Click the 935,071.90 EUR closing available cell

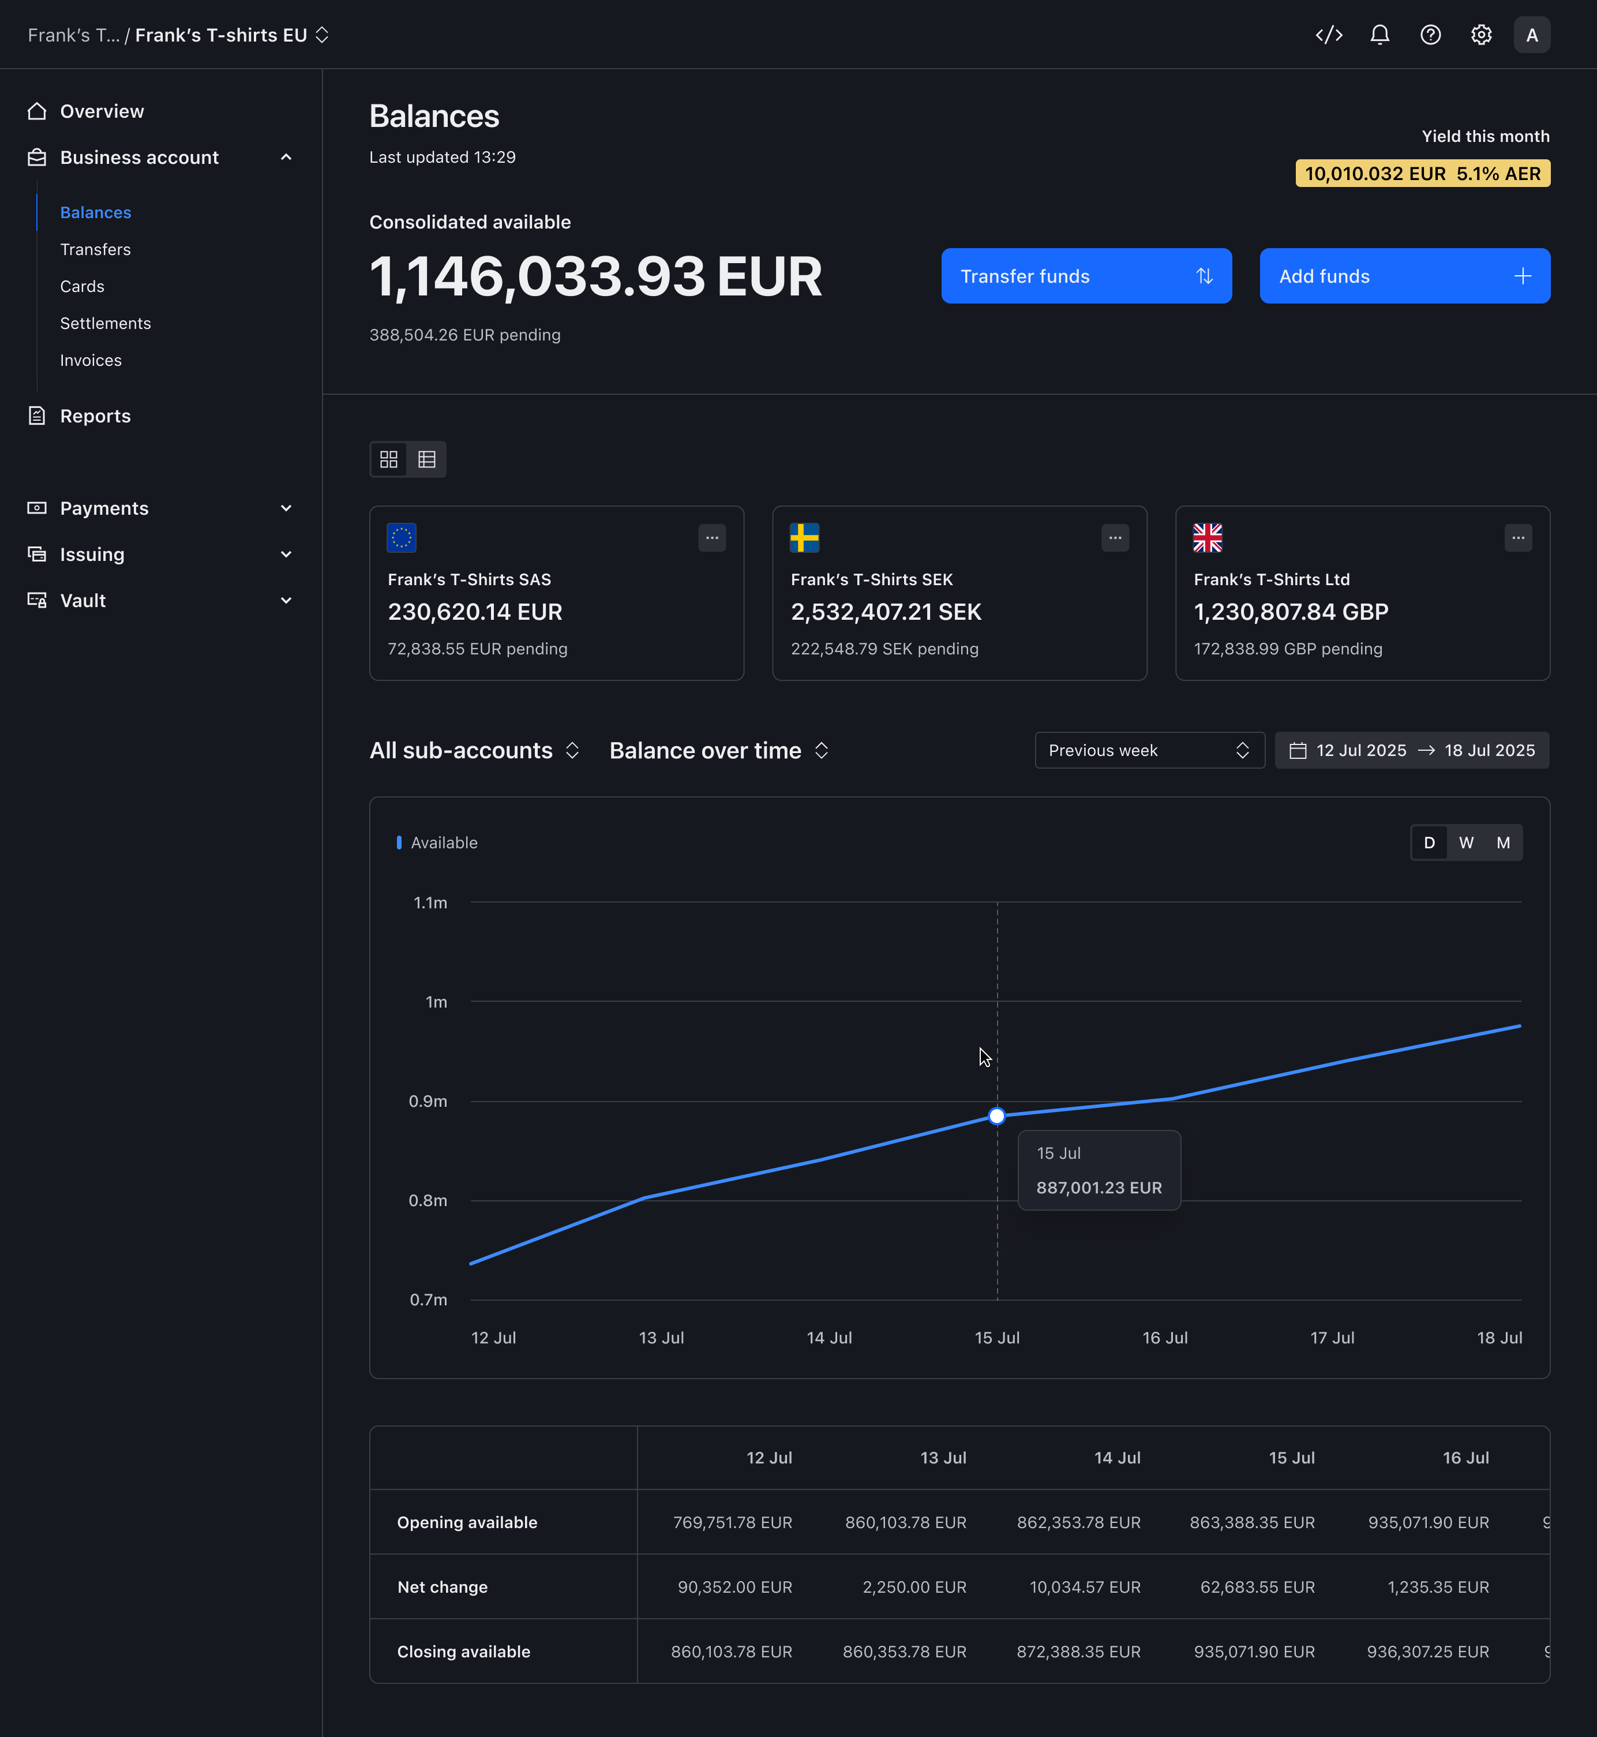tap(1254, 1652)
